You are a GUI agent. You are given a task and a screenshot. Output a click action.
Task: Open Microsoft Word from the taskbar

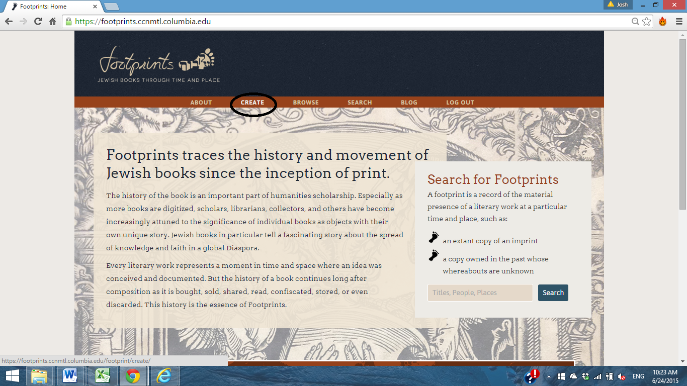pyautogui.click(x=70, y=376)
